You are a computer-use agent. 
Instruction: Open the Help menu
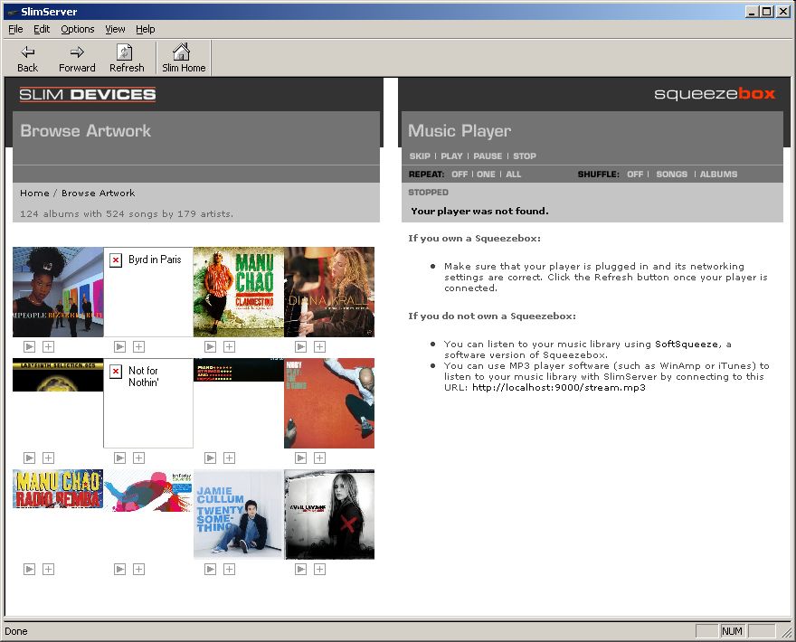point(146,29)
